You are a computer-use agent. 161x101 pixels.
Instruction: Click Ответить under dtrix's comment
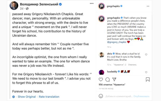click(x=132, y=65)
